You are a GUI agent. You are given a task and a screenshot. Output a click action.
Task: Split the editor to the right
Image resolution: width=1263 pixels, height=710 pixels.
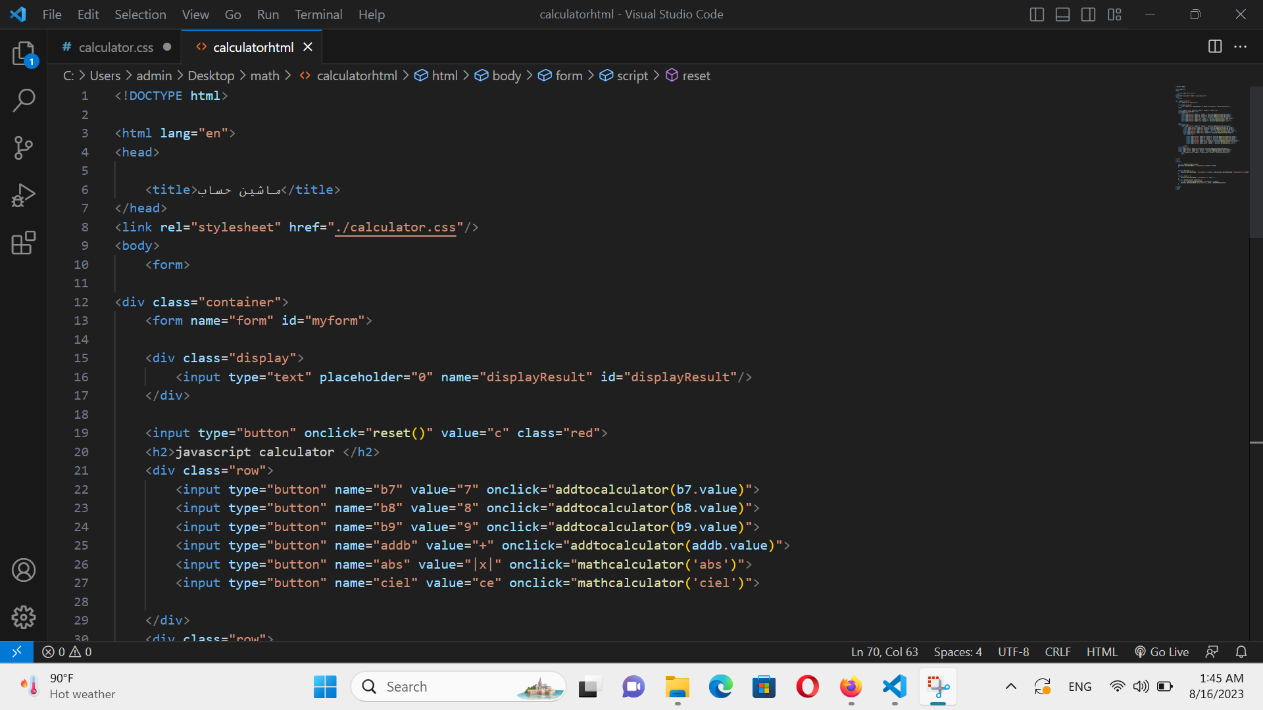[x=1215, y=47]
